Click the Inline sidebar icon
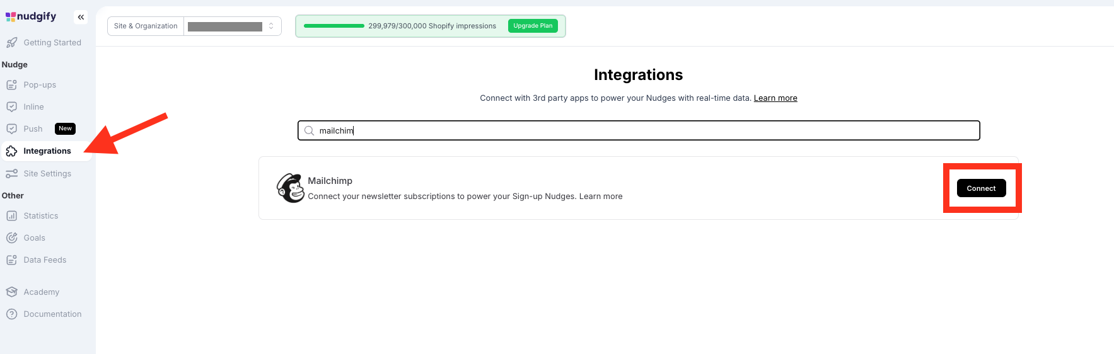 (x=11, y=107)
